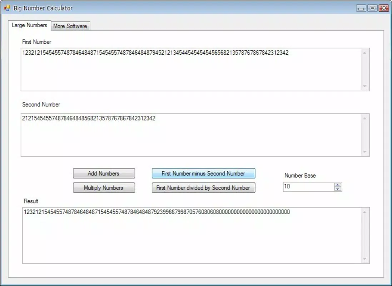Click the Add Numbers button
The image size is (392, 286).
click(x=104, y=173)
